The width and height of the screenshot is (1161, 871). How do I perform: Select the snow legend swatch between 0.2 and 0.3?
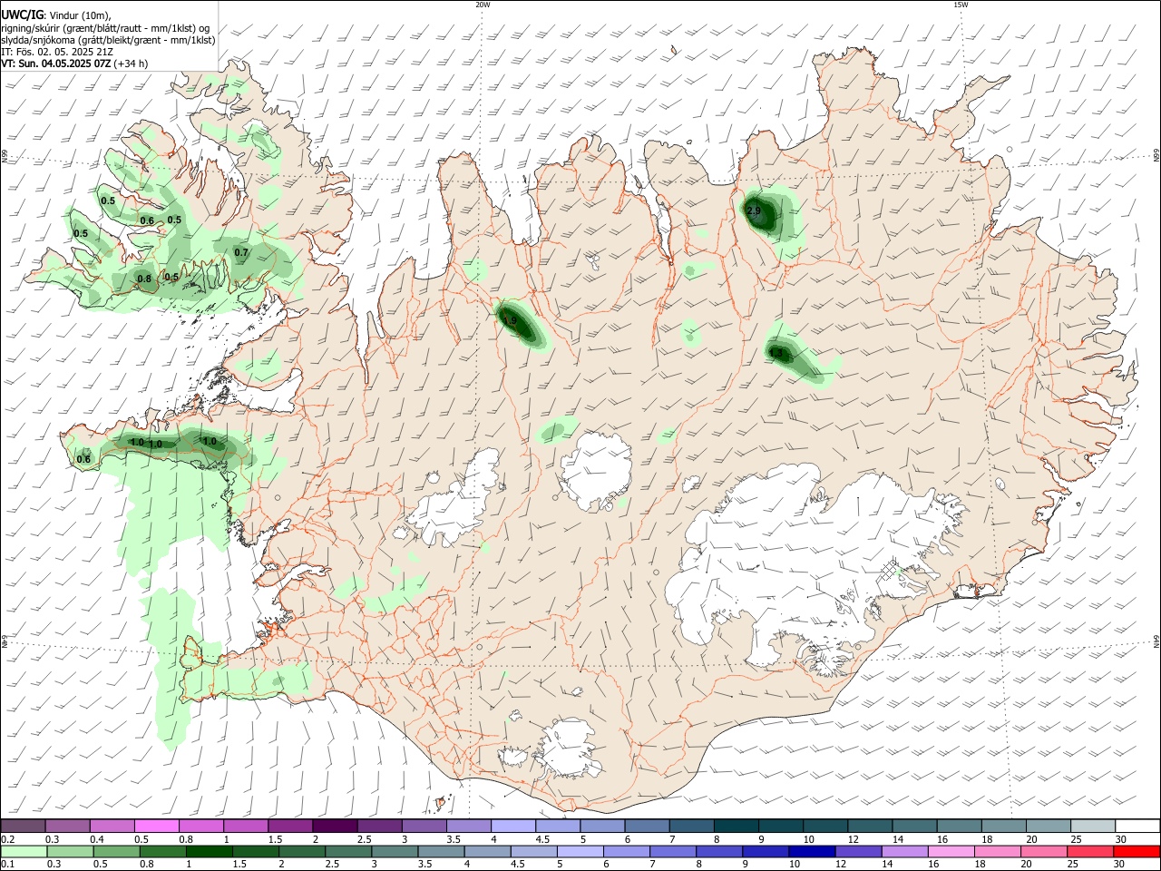pyautogui.click(x=23, y=826)
